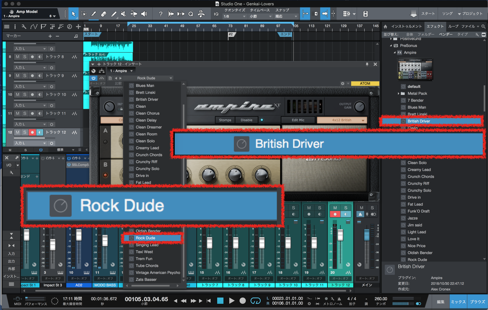488x310 pixels.
Task: Select the Eraser tool
Action: point(104,14)
